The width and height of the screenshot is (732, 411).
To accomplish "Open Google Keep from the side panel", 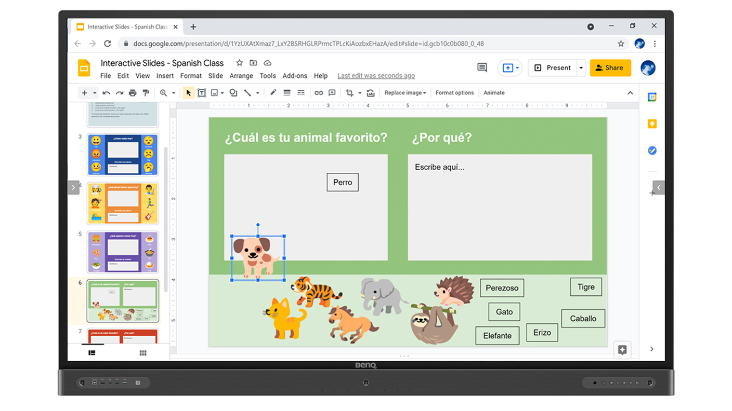I will [x=652, y=124].
